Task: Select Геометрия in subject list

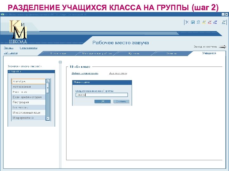Action: [x=29, y=107]
